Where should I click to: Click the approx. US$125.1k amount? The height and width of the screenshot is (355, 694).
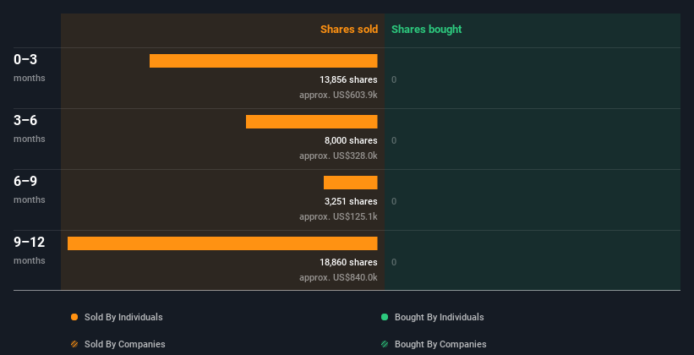pyautogui.click(x=338, y=216)
